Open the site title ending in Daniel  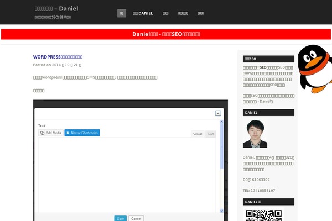pos(56,9)
